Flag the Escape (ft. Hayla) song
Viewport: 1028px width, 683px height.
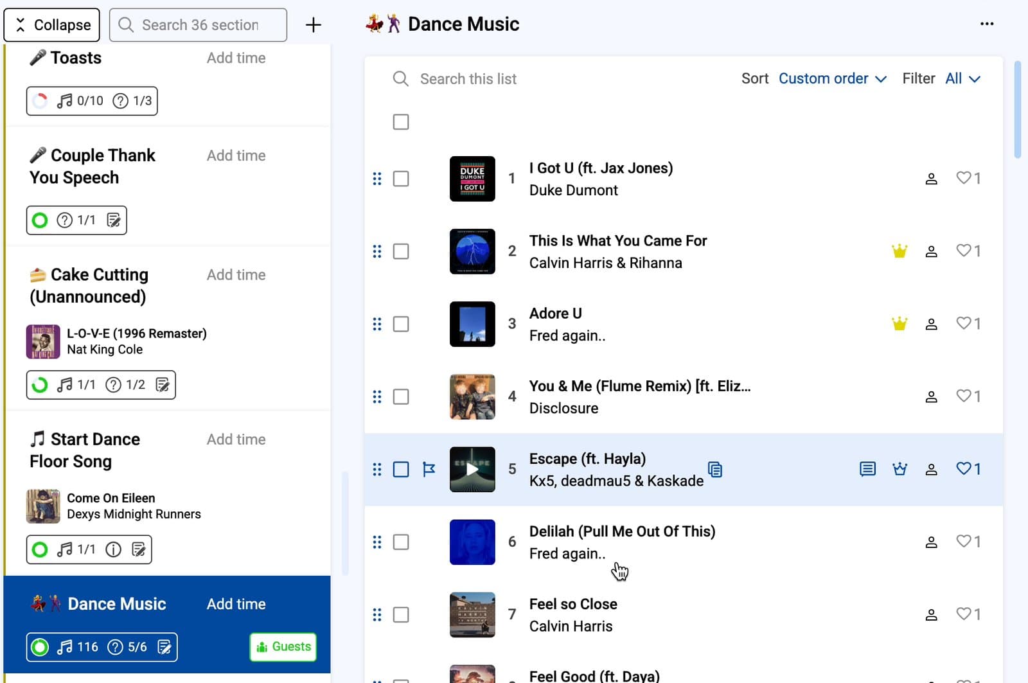[x=429, y=470]
